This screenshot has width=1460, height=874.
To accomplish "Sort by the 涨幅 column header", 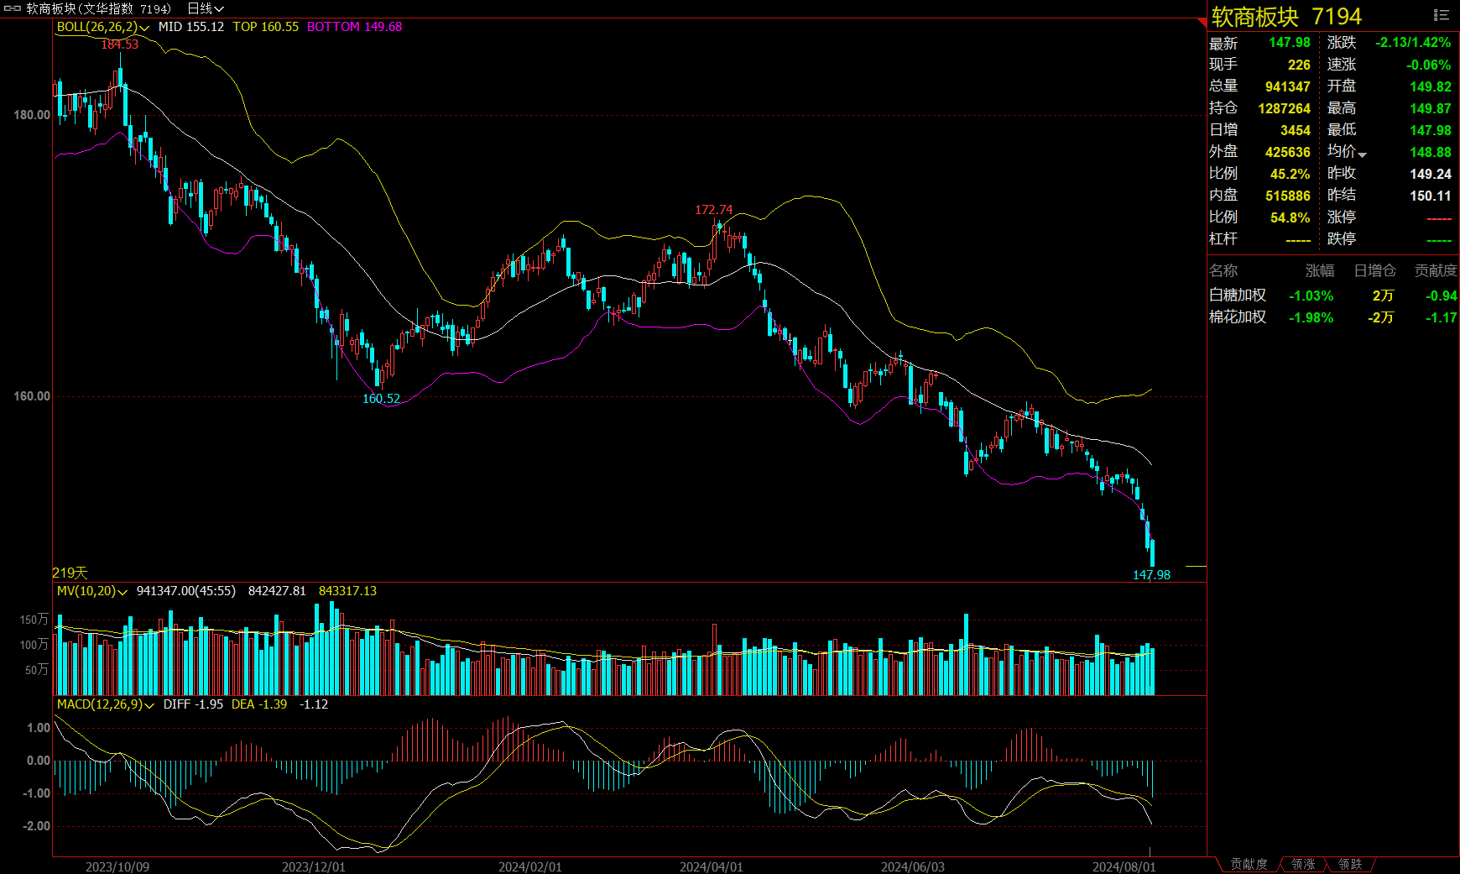I will (1320, 270).
